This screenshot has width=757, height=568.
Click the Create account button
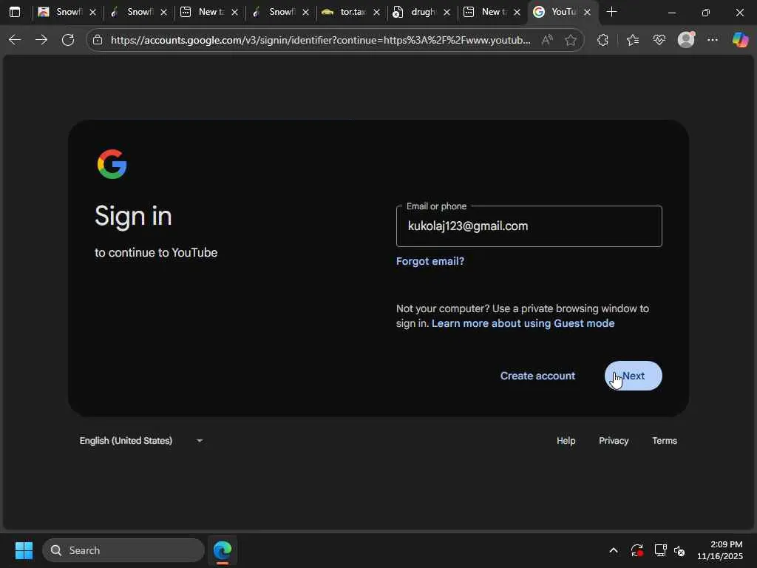(538, 376)
